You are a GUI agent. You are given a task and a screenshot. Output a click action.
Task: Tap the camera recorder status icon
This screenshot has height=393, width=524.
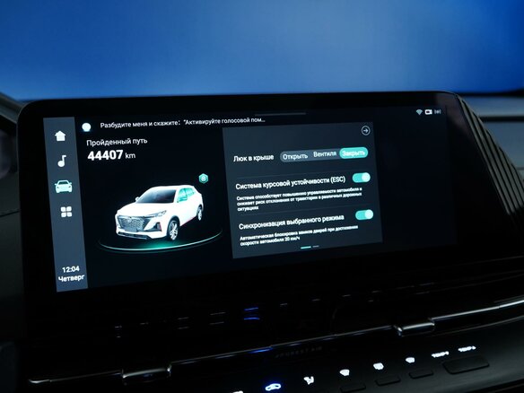(428, 112)
